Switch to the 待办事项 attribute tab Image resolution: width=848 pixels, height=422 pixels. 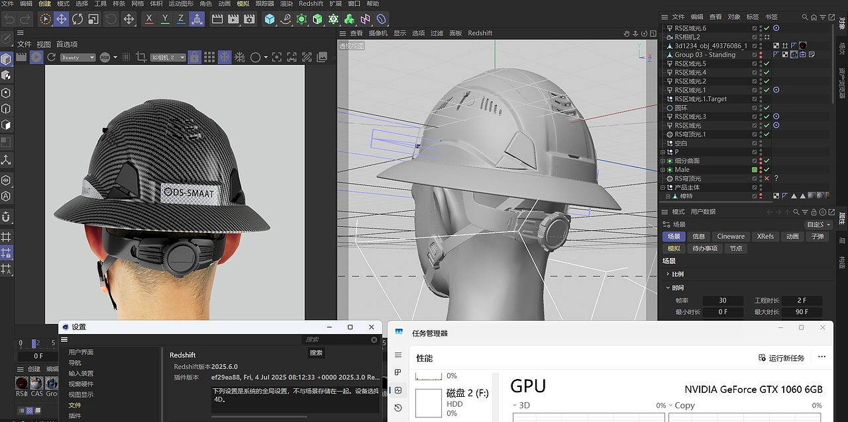[x=705, y=248]
